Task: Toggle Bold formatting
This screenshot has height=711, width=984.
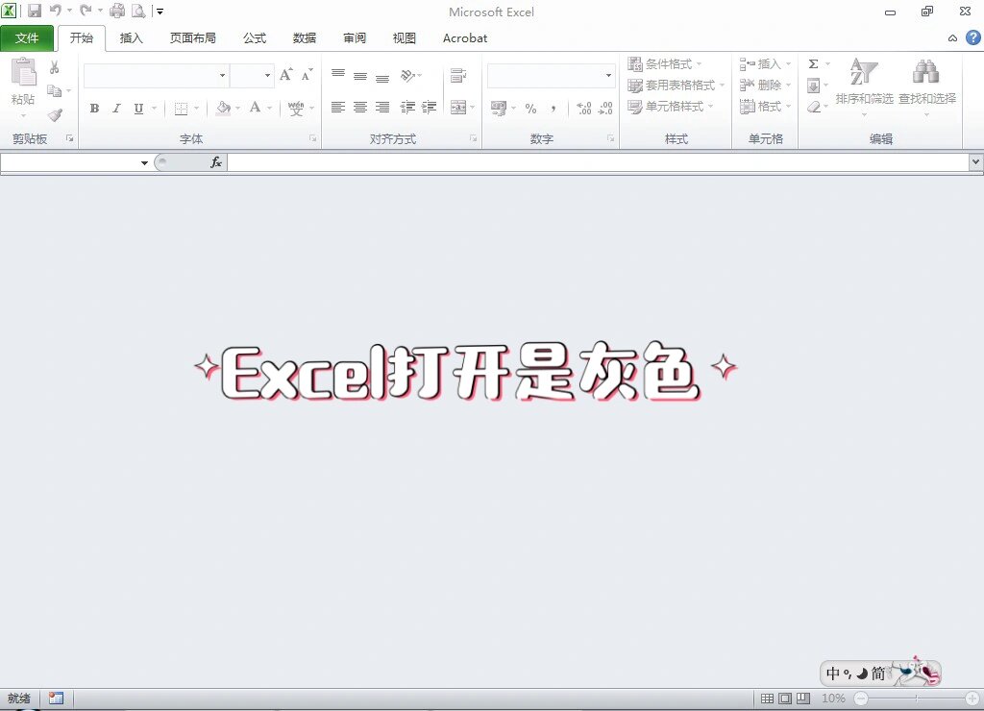Action: tap(94, 108)
